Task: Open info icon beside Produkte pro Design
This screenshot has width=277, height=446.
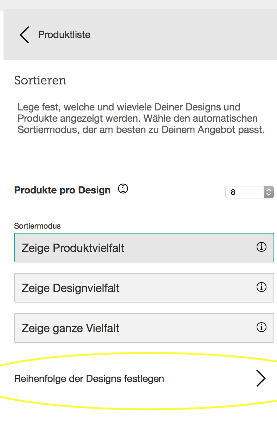Action: [x=123, y=189]
